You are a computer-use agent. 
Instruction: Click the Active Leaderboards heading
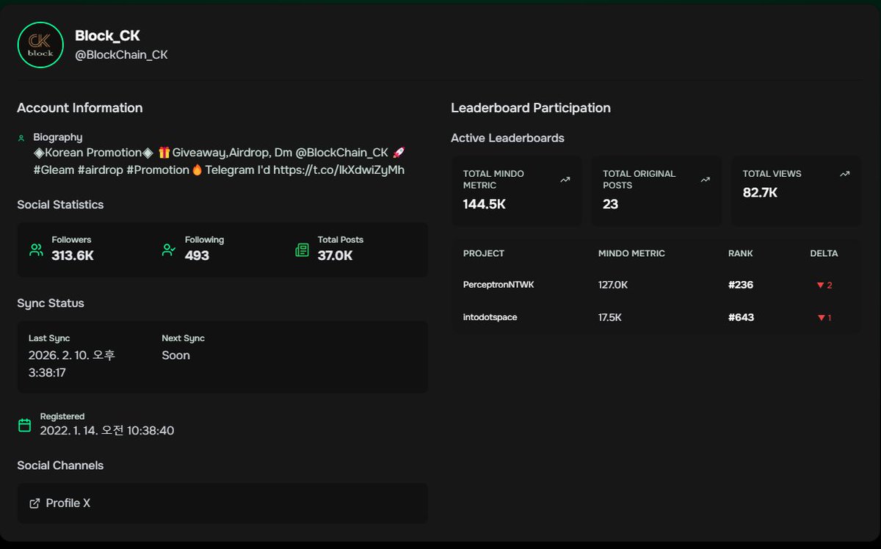coord(507,138)
